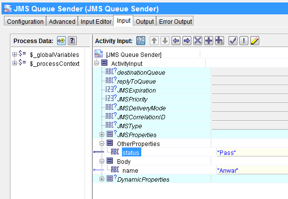The image size is (288, 199).
Task: Open the Error Output tab
Action: pos(175,21)
